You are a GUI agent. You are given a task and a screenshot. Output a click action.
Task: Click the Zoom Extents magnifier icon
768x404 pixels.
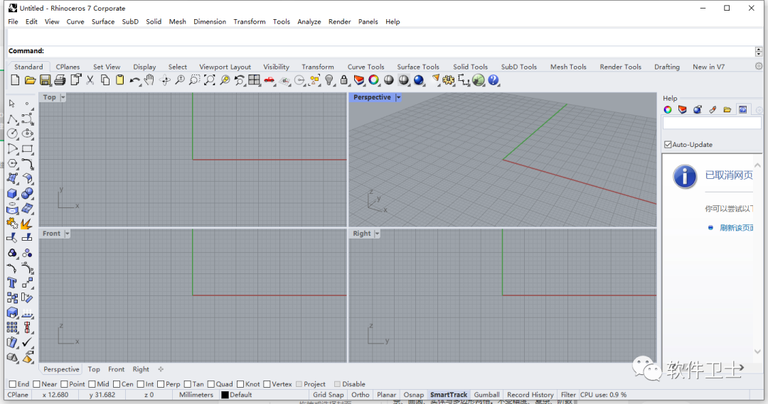(x=210, y=80)
